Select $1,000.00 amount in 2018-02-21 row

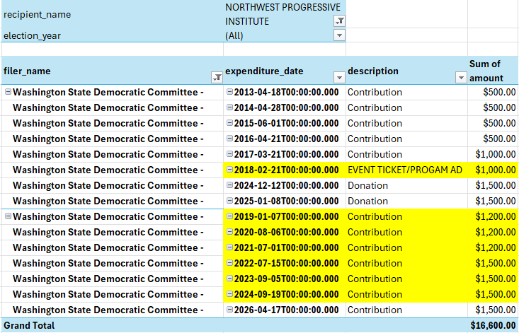pos(493,170)
